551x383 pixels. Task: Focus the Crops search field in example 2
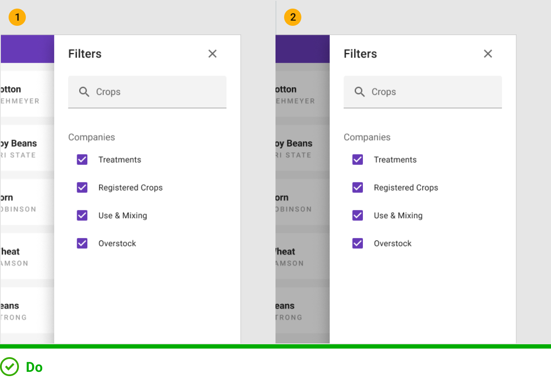coord(430,92)
